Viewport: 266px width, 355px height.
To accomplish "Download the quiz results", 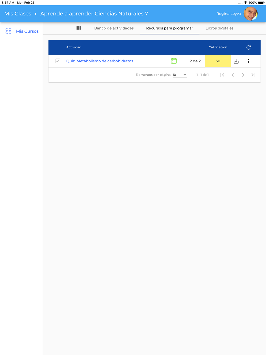I will 236,61.
